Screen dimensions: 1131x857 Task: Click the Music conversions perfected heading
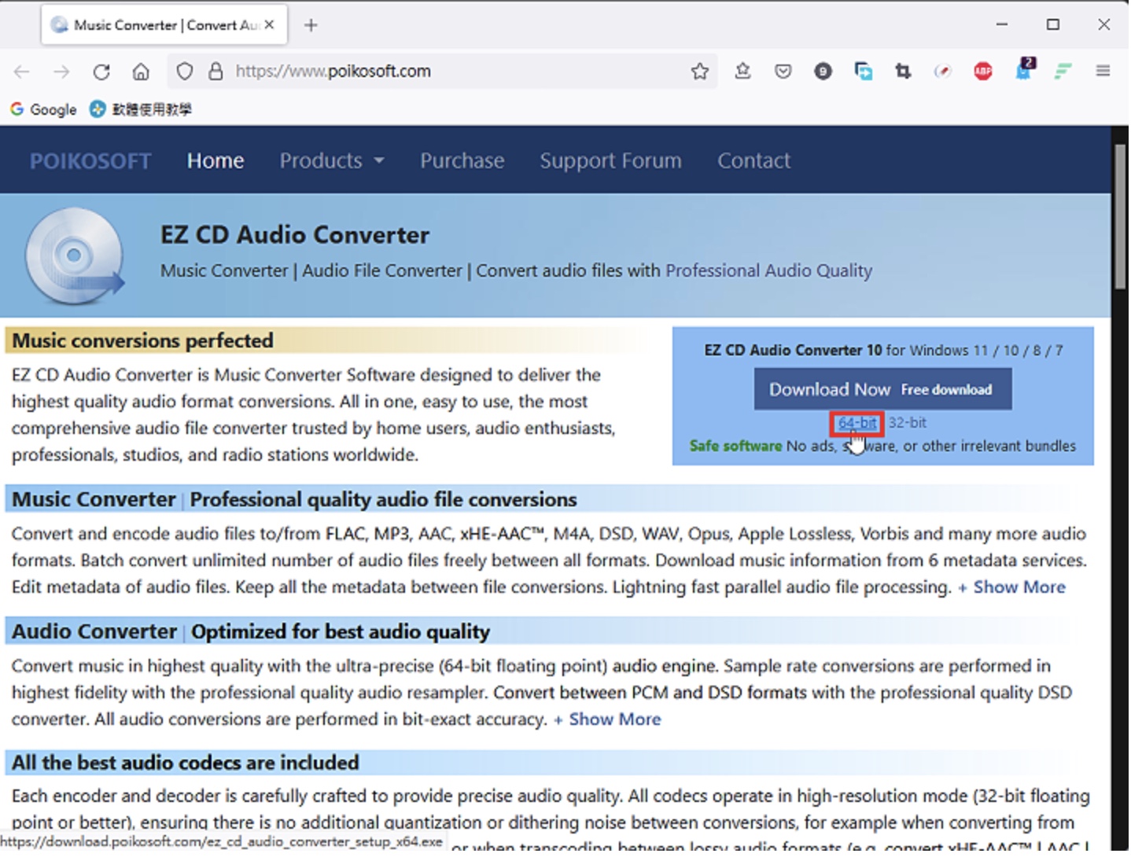coord(143,341)
